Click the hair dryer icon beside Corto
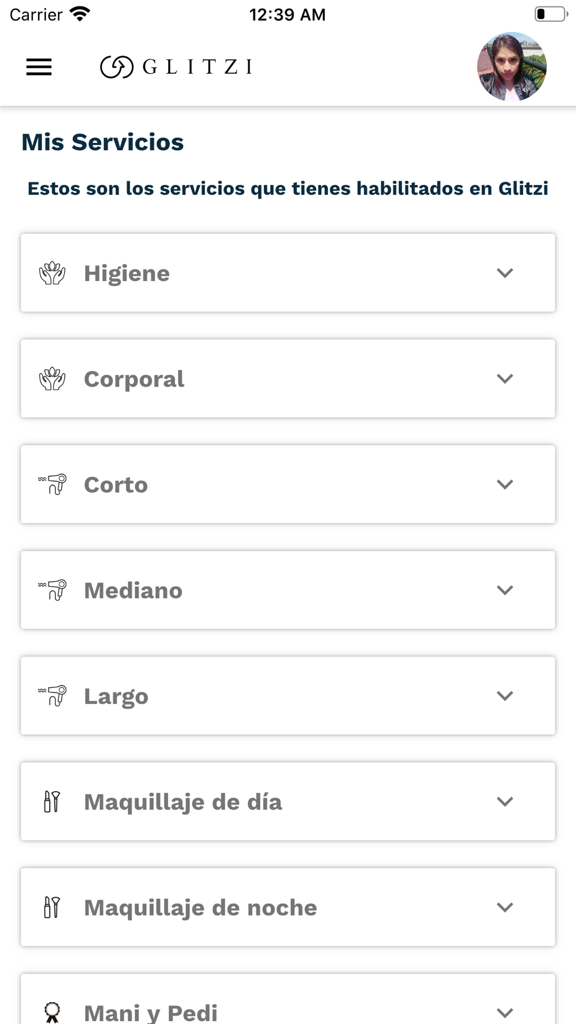 point(52,484)
